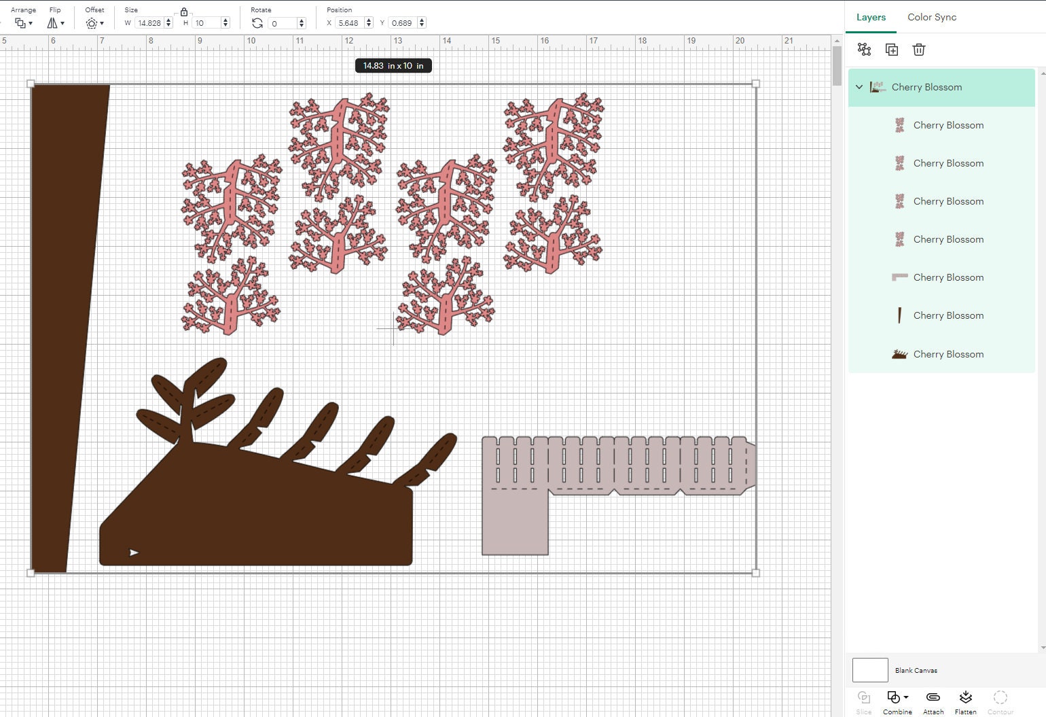This screenshot has width=1046, height=717.
Task: Collapse the Cherry Blossom group
Action: [859, 87]
